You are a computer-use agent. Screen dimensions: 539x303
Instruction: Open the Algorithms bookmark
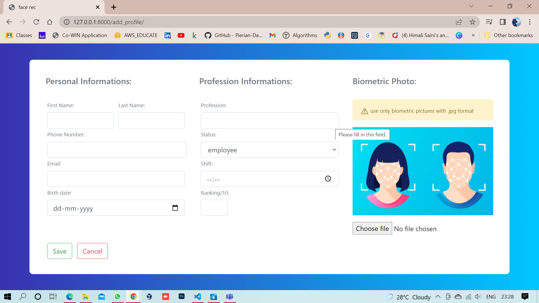pos(300,35)
